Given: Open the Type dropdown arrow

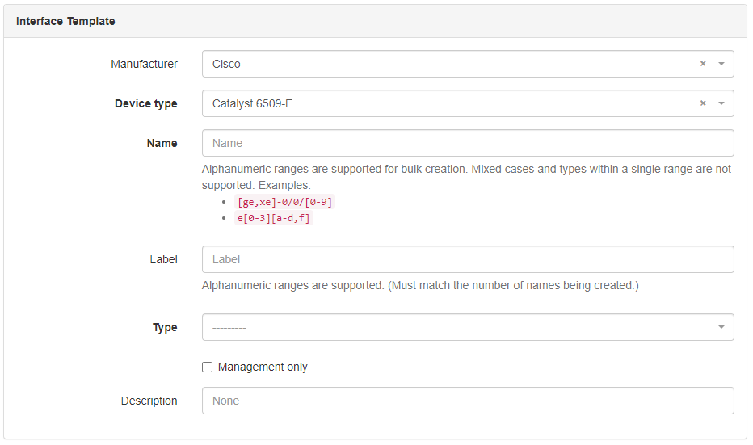Looking at the screenshot, I should pyautogui.click(x=721, y=327).
